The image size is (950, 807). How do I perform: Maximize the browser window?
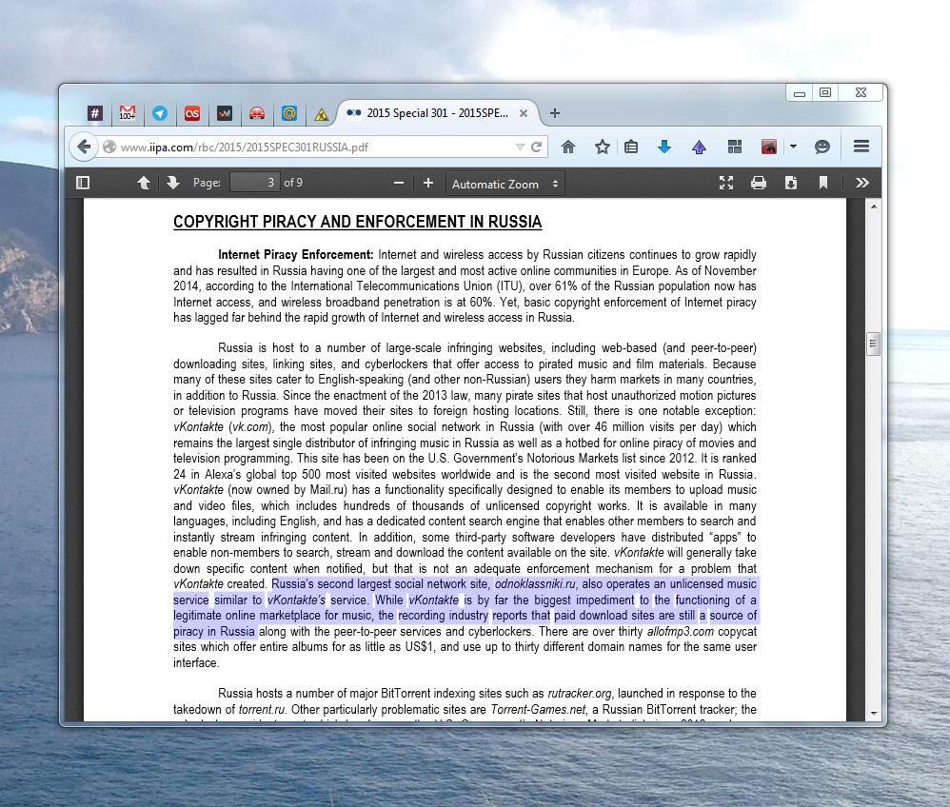(x=825, y=92)
